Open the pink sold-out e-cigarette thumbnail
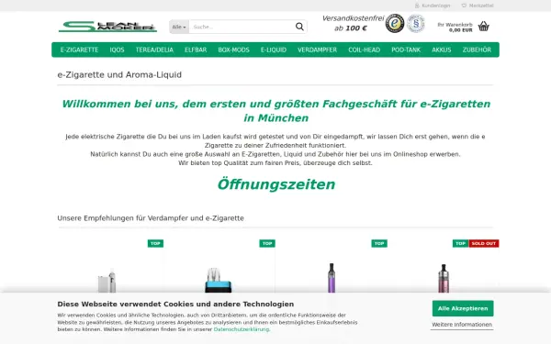 click(x=444, y=278)
